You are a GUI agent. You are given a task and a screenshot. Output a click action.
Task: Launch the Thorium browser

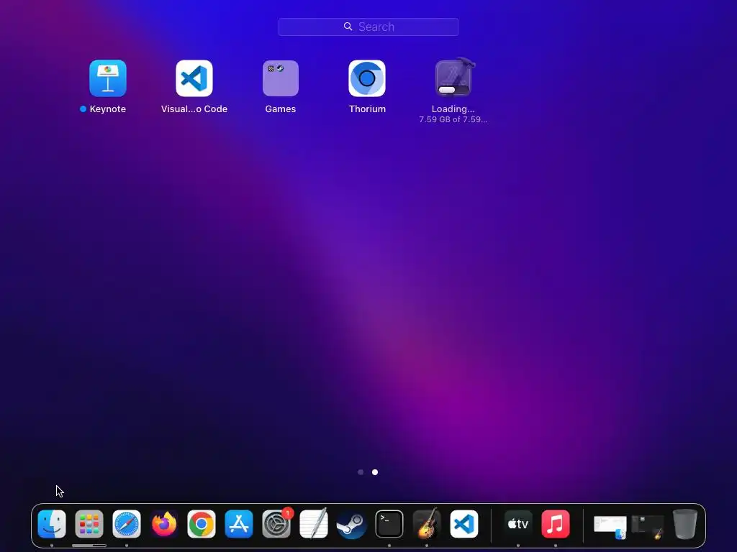click(x=367, y=78)
